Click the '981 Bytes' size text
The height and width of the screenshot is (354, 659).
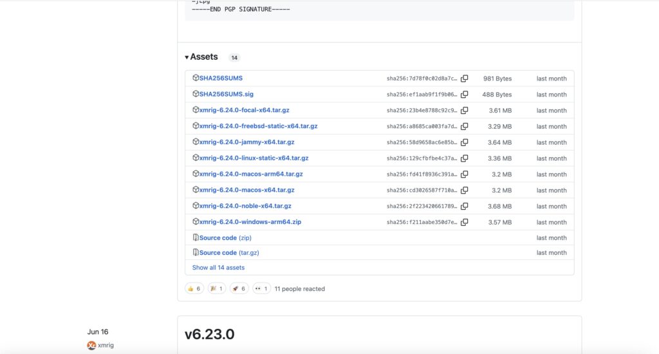pyautogui.click(x=497, y=79)
